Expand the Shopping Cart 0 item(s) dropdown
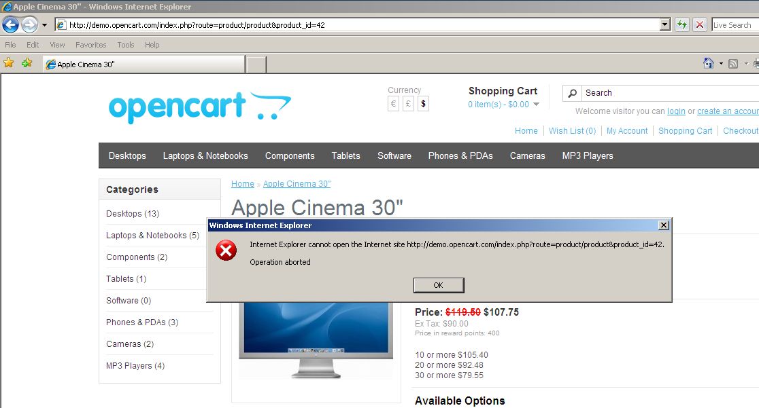Viewport: 759px width, 408px height. [503, 105]
